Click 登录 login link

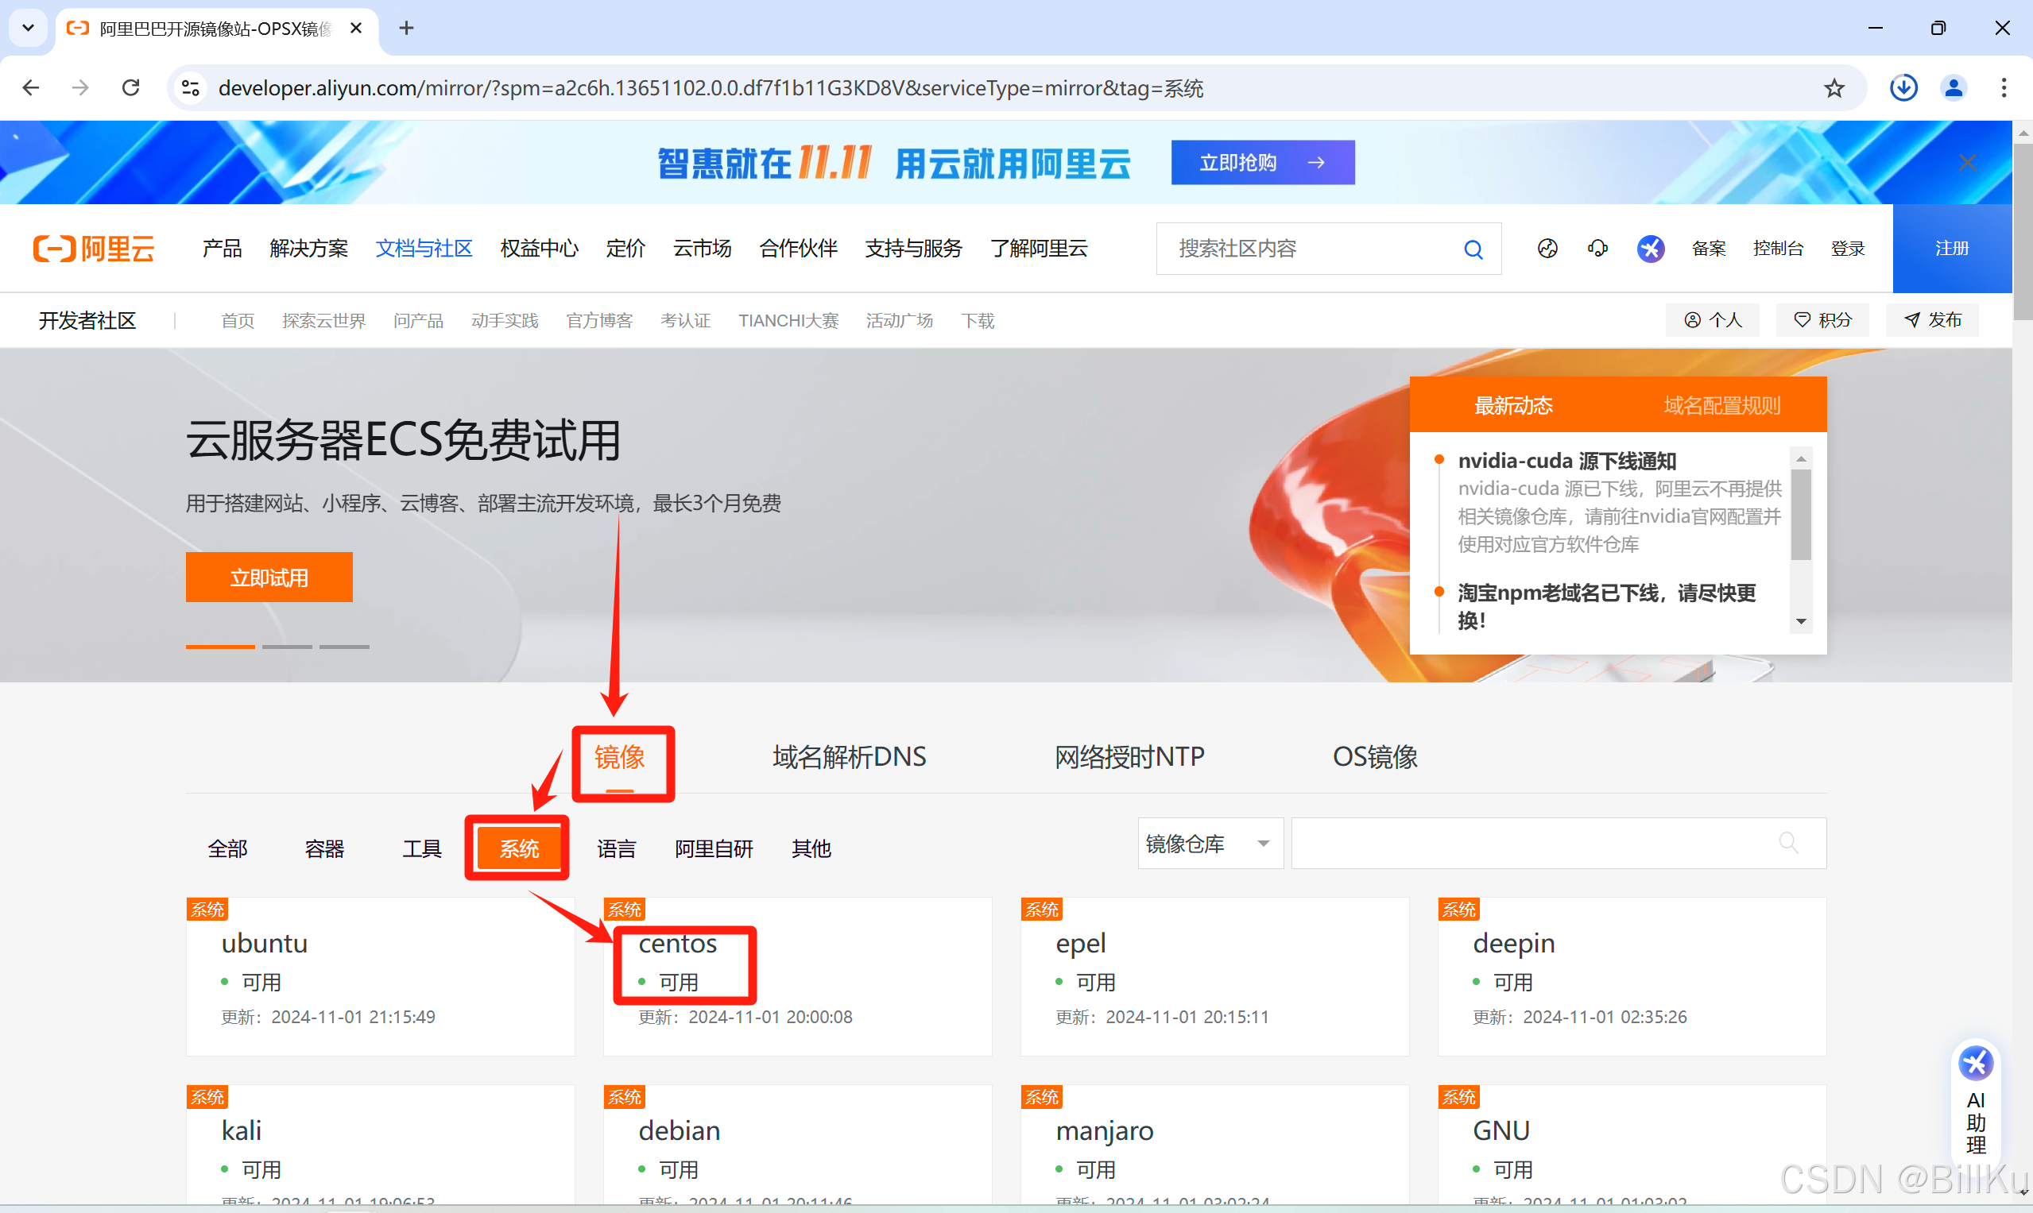(1847, 249)
